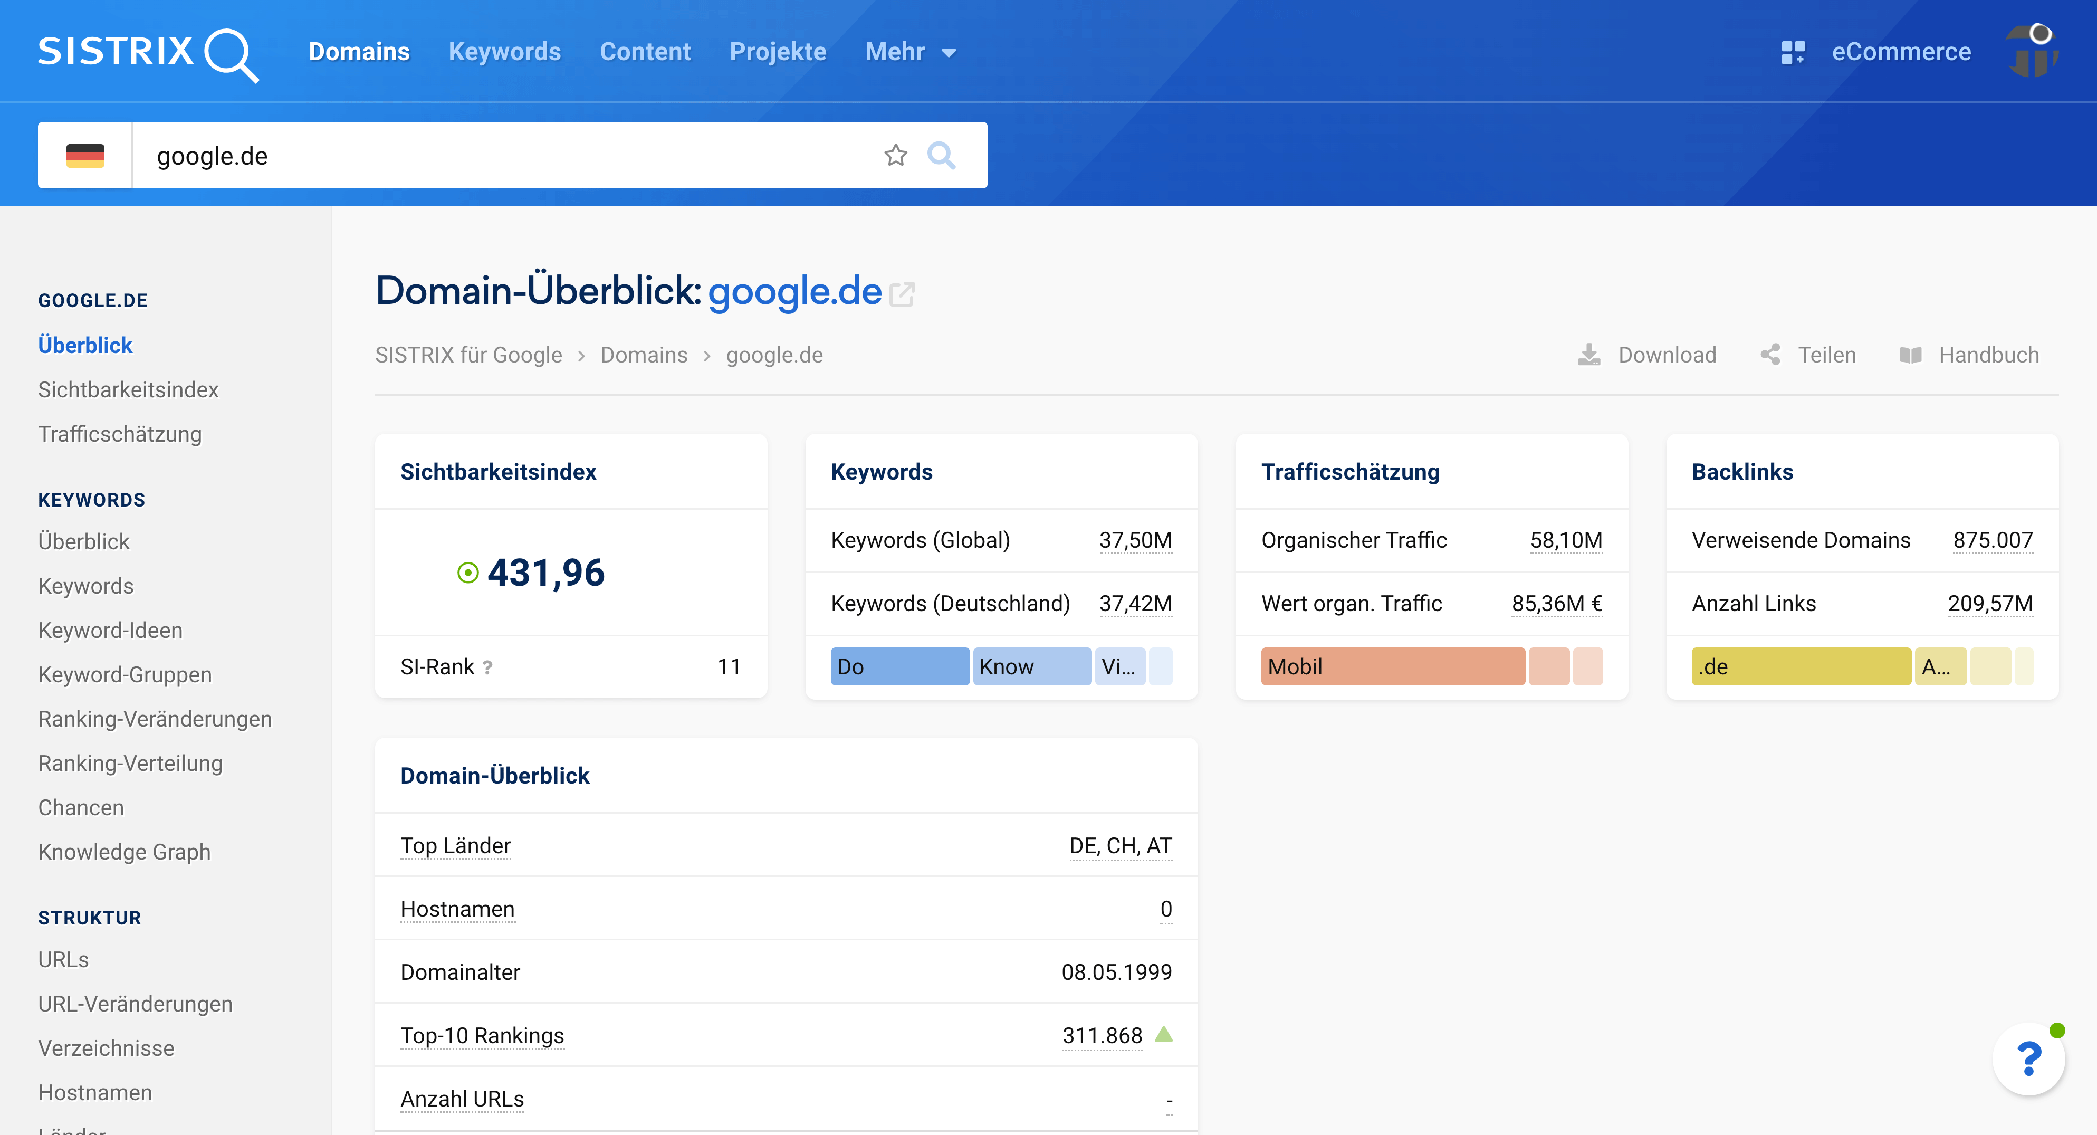Screen dimensions: 2097x1135
Task: Toggle the favorite star for google.de
Action: (x=895, y=155)
